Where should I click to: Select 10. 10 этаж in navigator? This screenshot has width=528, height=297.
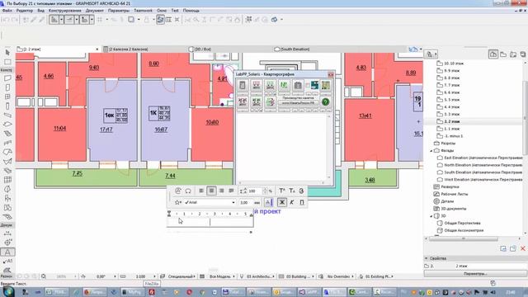point(453,64)
